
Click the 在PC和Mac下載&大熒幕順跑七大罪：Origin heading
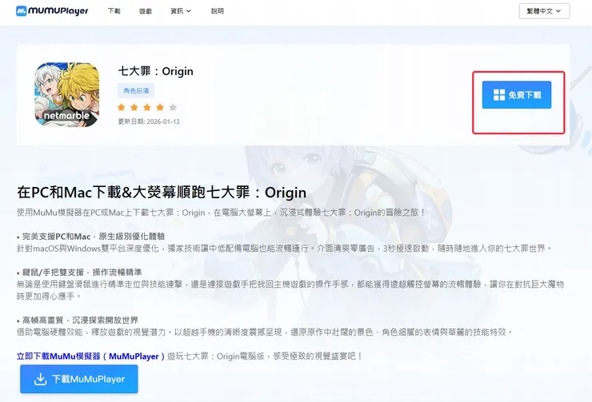[162, 193]
